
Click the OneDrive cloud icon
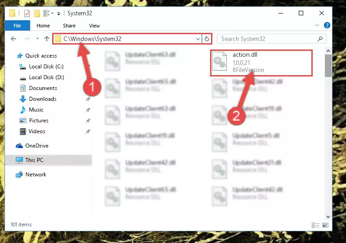point(19,146)
